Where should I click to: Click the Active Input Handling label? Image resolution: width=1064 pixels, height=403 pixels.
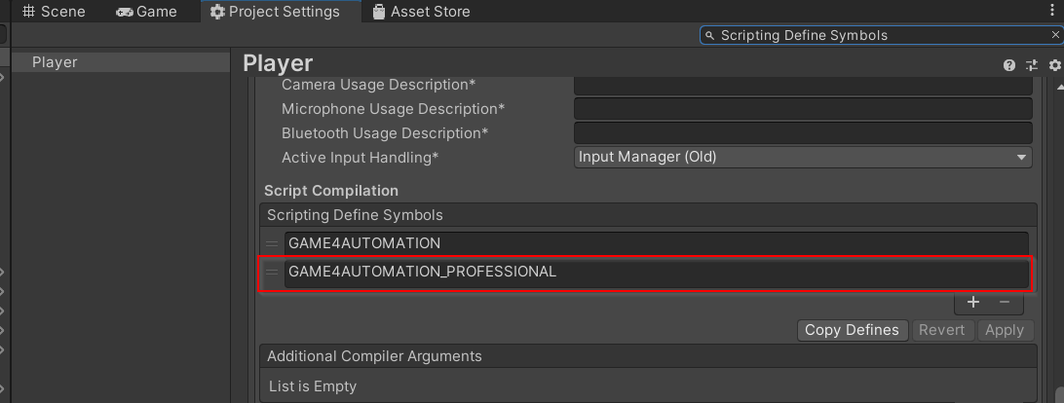pyautogui.click(x=361, y=158)
